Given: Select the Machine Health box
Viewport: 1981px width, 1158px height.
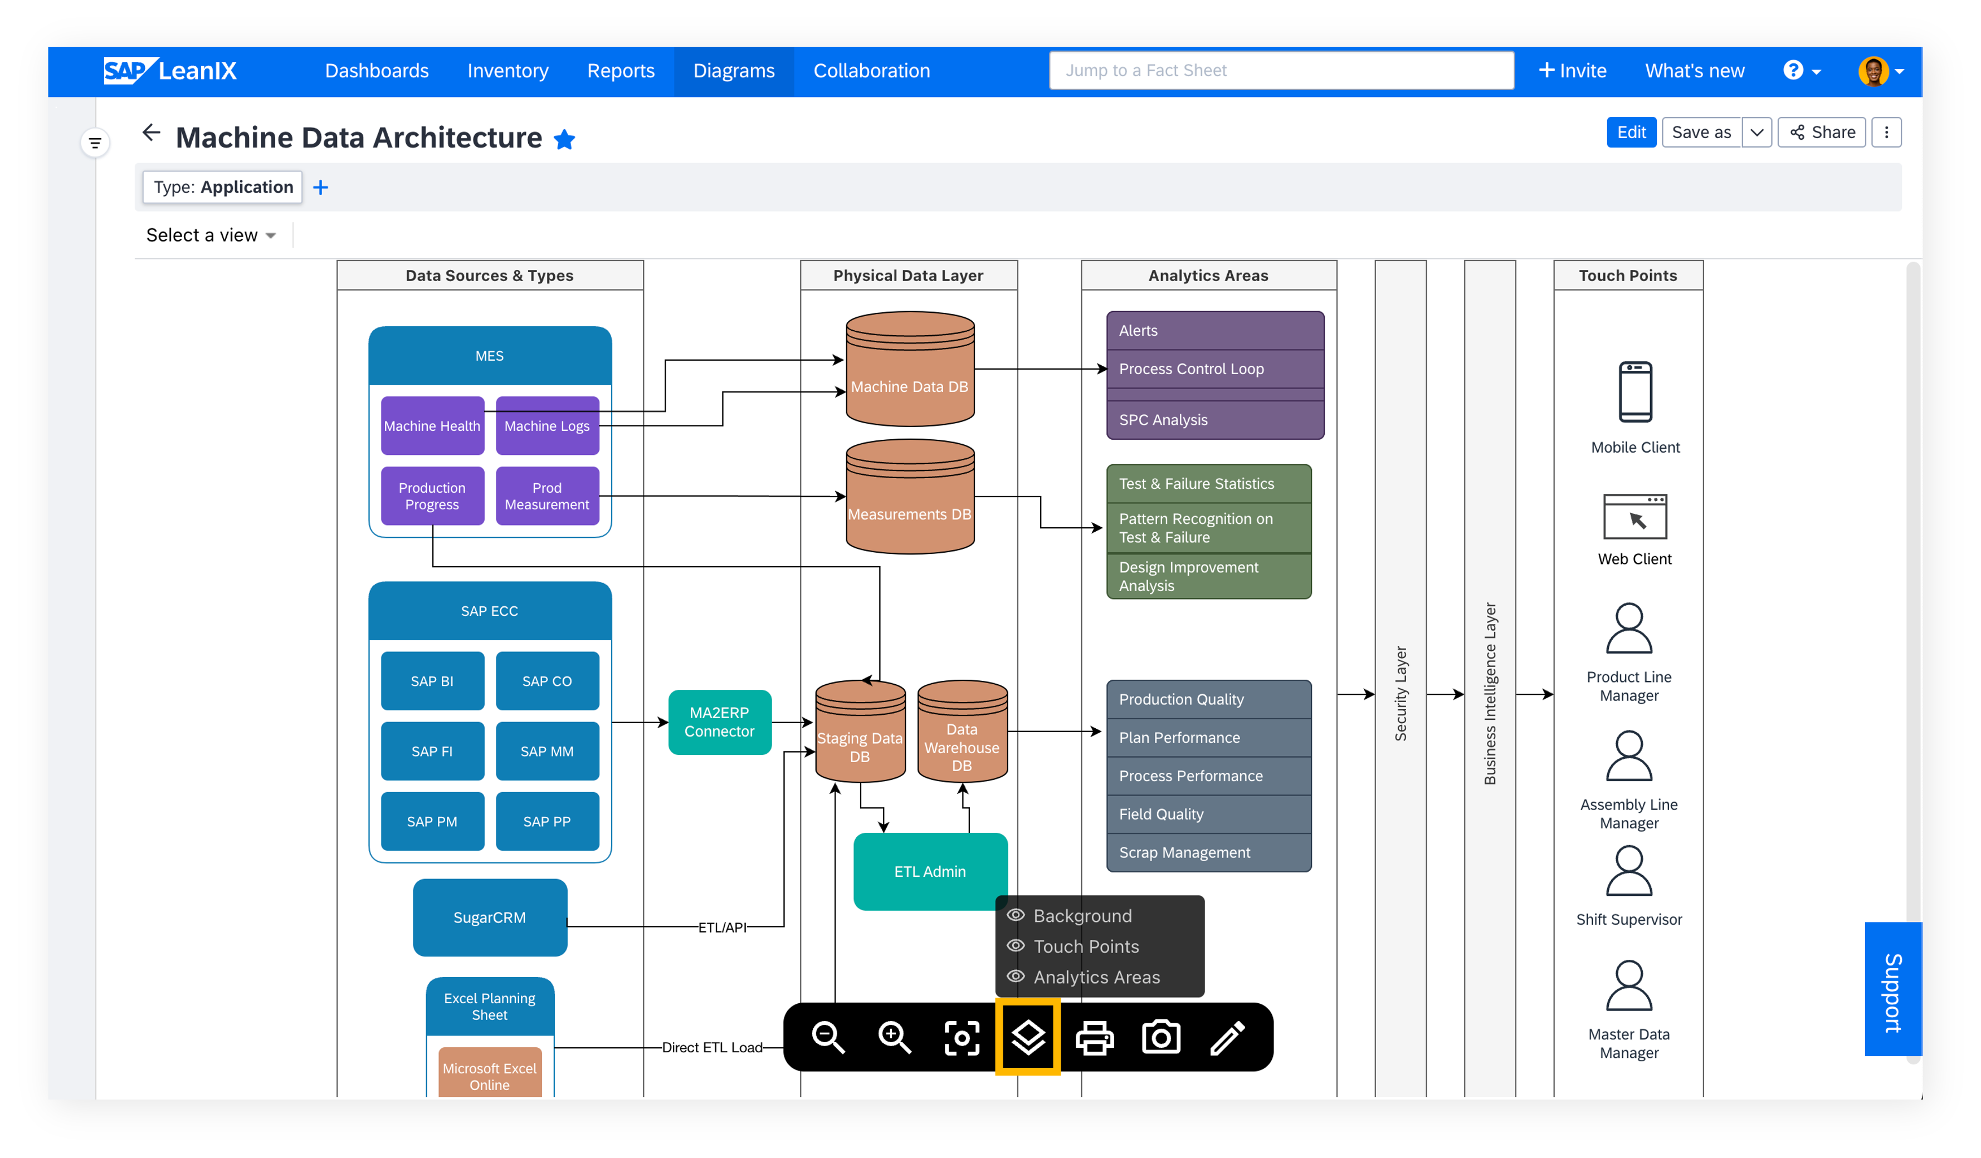Looking at the screenshot, I should click(432, 426).
